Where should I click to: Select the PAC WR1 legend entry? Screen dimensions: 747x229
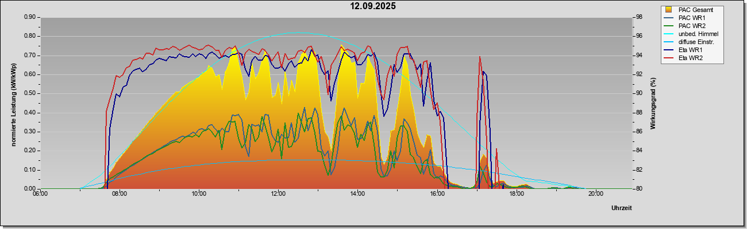(x=691, y=18)
